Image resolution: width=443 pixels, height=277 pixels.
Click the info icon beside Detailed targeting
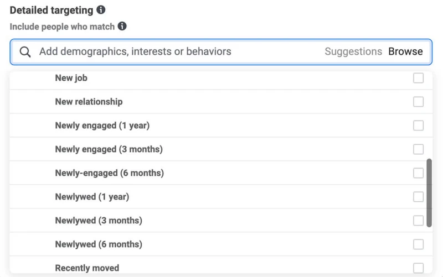[101, 10]
